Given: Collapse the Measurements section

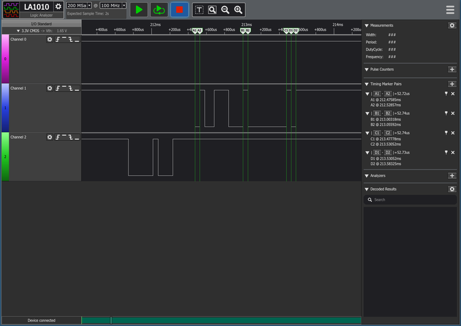Looking at the screenshot, I should click(366, 26).
